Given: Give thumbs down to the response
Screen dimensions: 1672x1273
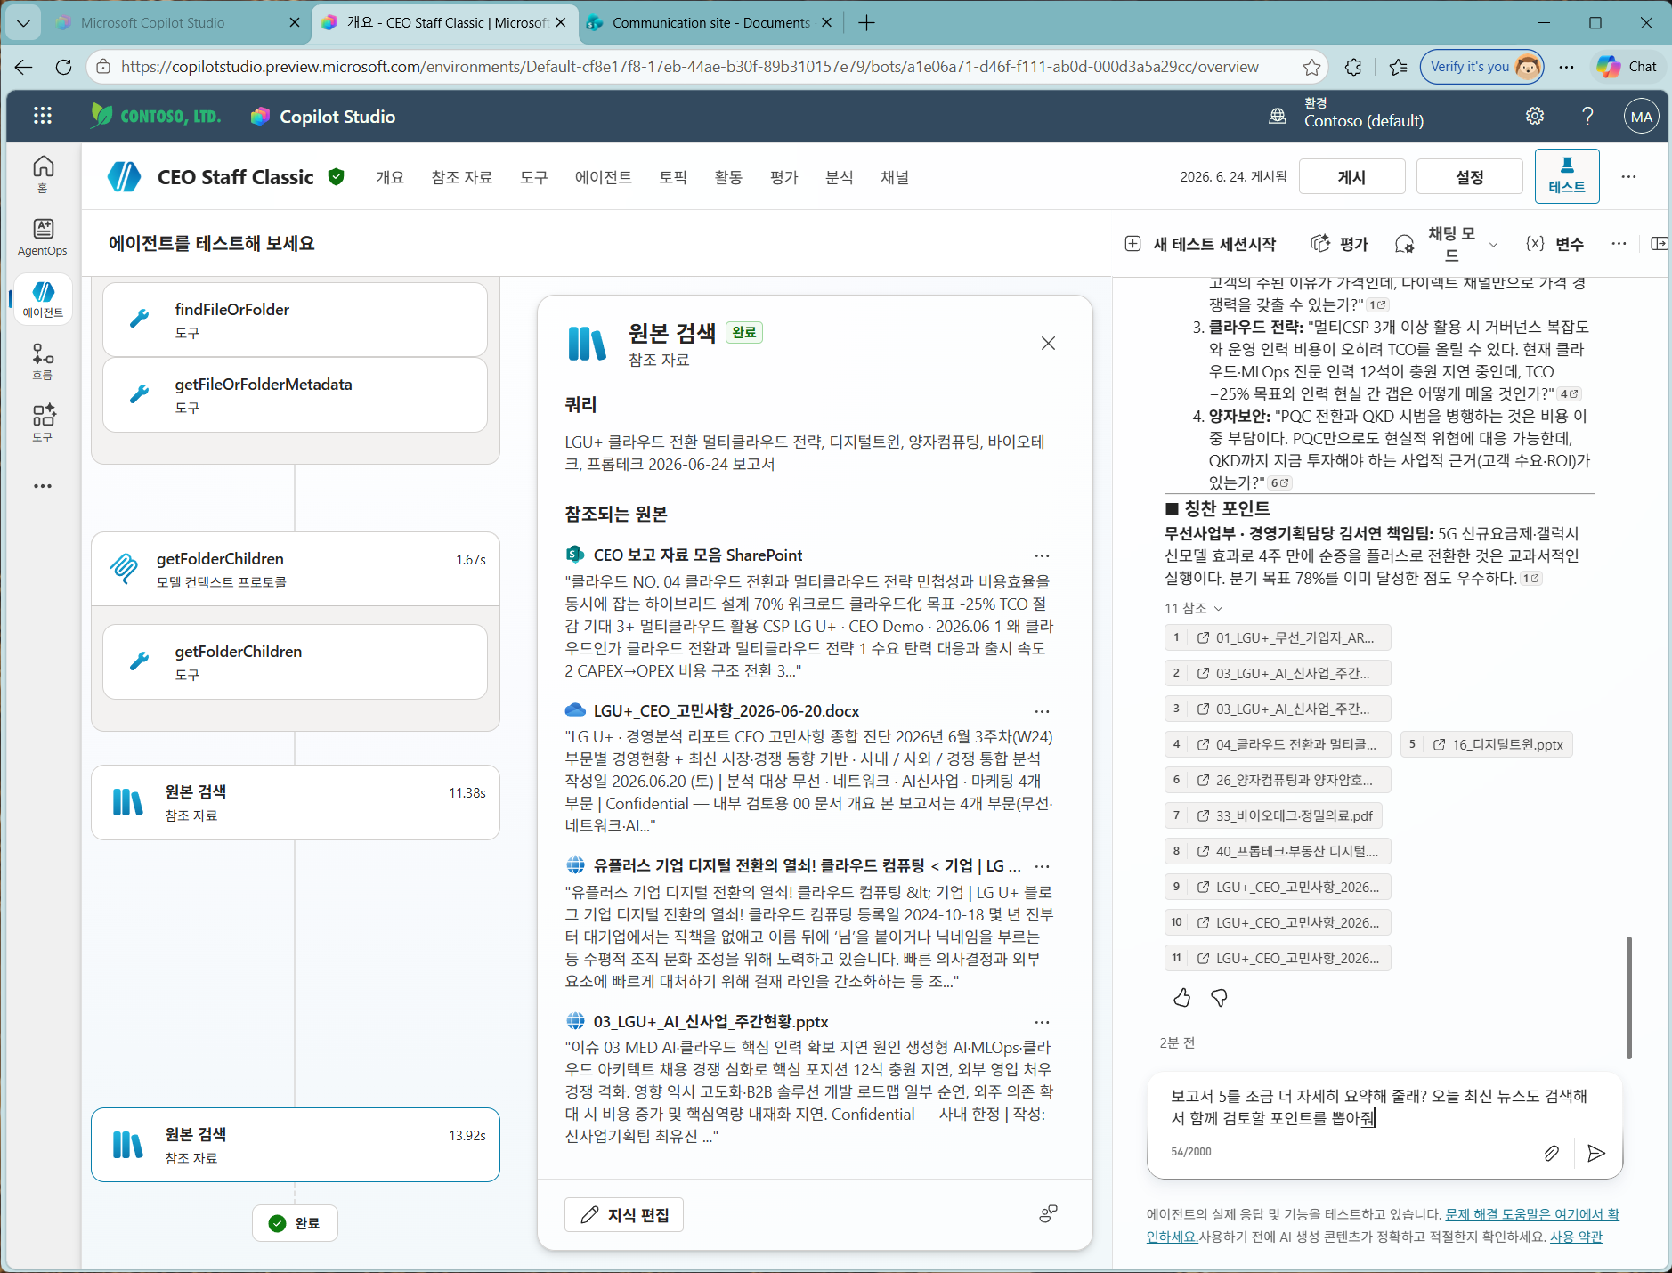Looking at the screenshot, I should pos(1219,998).
